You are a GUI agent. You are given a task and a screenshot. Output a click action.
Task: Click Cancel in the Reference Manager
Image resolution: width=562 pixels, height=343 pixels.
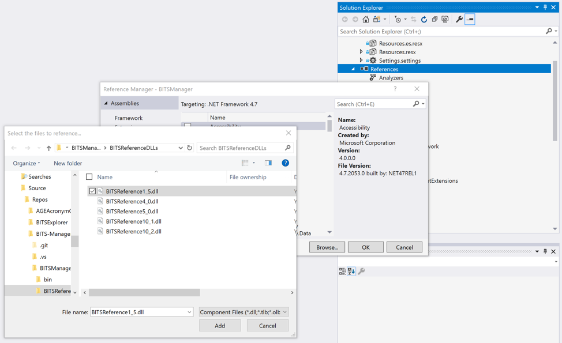coord(404,247)
